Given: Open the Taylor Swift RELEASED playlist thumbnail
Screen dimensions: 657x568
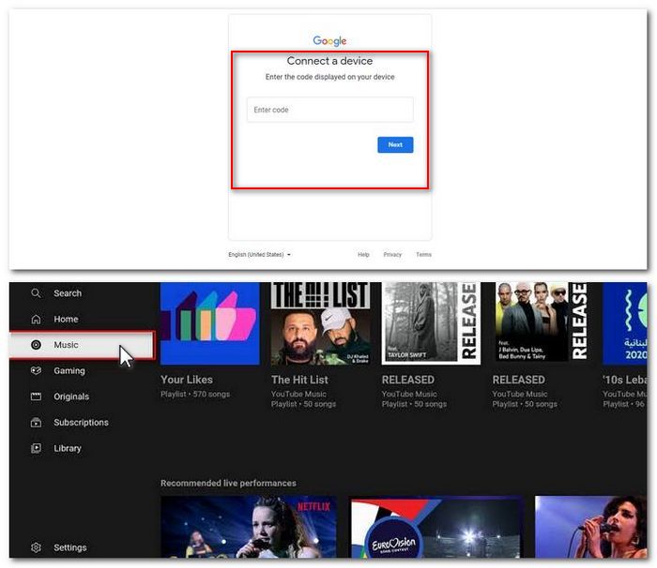Looking at the screenshot, I should coord(431,323).
